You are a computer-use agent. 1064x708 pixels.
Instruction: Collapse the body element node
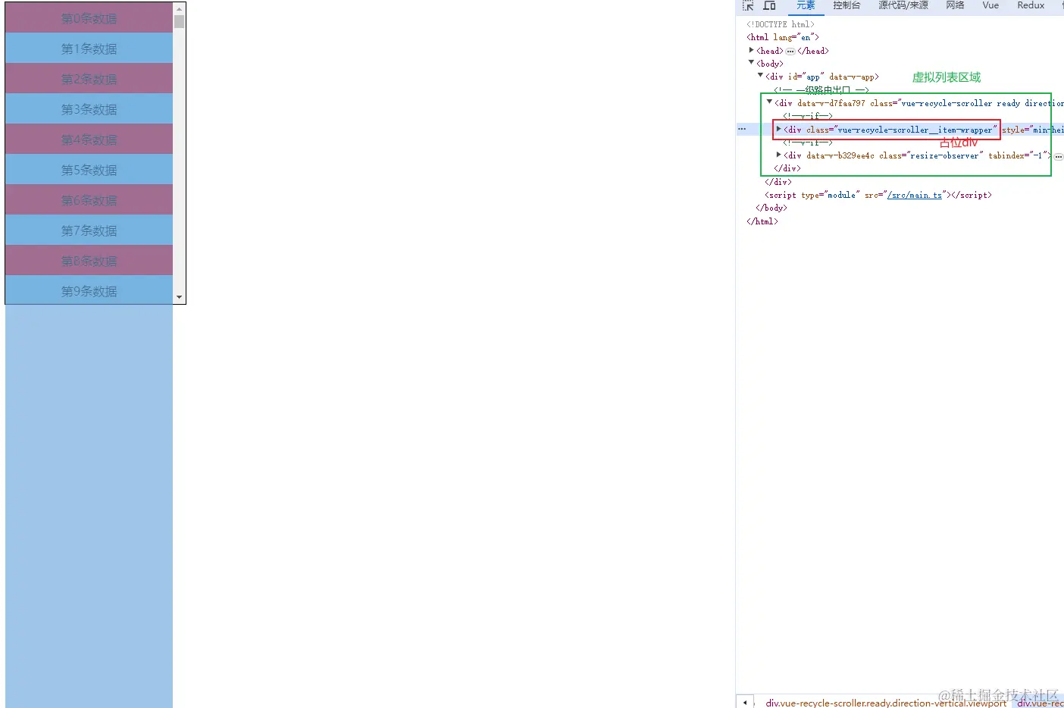point(751,63)
